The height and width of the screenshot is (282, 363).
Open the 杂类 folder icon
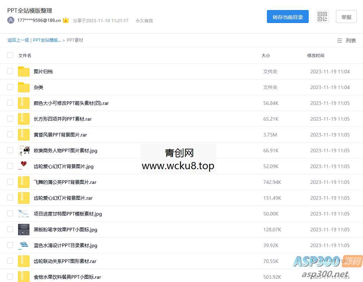point(23,87)
